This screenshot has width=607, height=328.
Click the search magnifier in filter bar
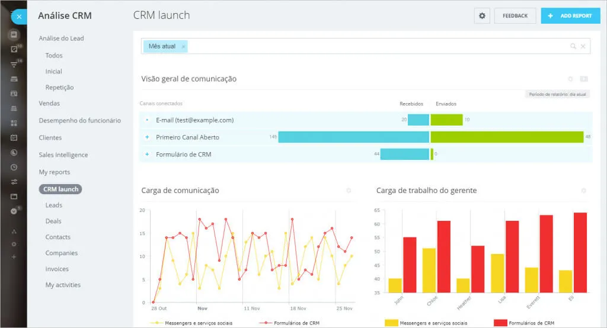[x=573, y=46]
